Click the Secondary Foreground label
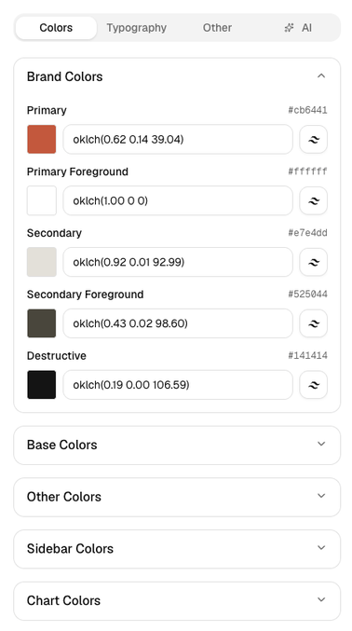Screen dimensions: 352x631 (86, 295)
